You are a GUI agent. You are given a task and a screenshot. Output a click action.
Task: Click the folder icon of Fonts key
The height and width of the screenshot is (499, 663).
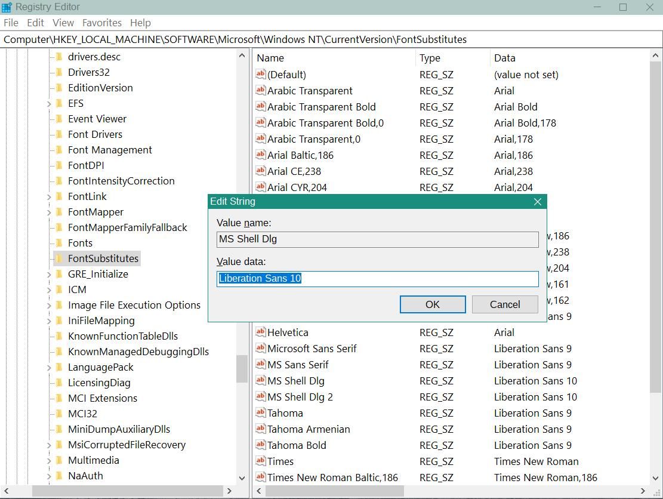pos(59,243)
